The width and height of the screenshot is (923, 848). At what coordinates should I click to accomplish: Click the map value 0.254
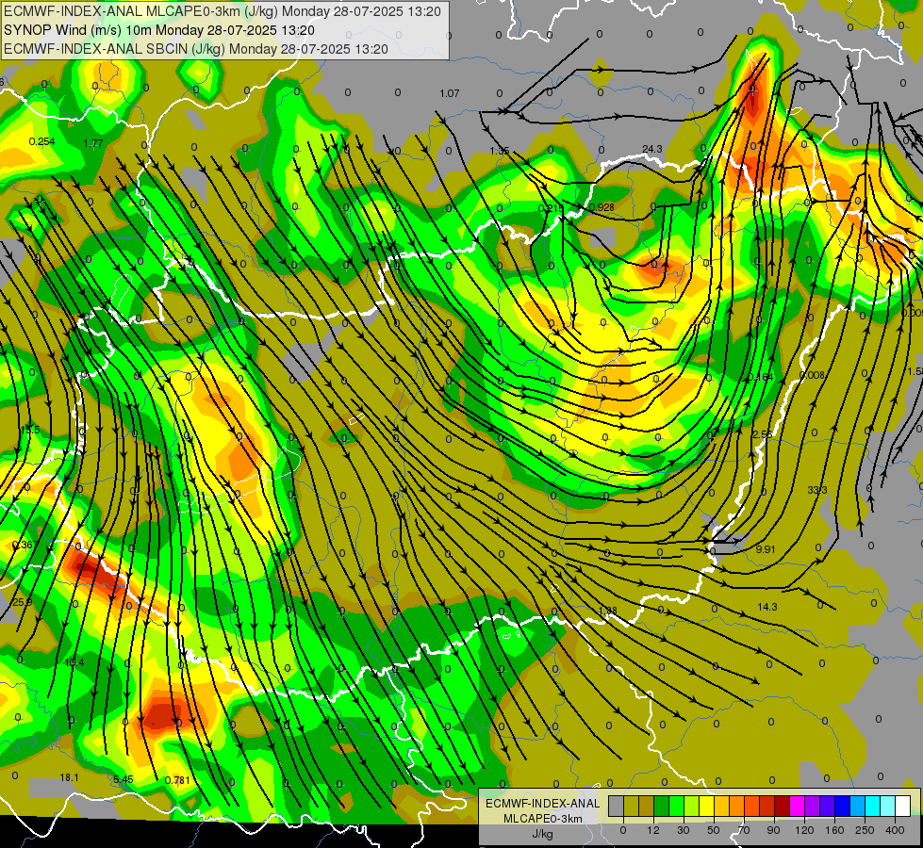(x=41, y=141)
